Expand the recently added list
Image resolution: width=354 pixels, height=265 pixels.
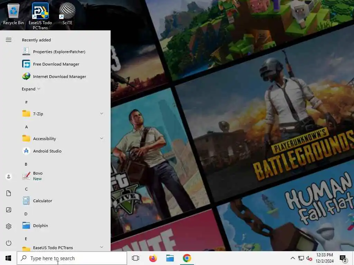[31, 89]
